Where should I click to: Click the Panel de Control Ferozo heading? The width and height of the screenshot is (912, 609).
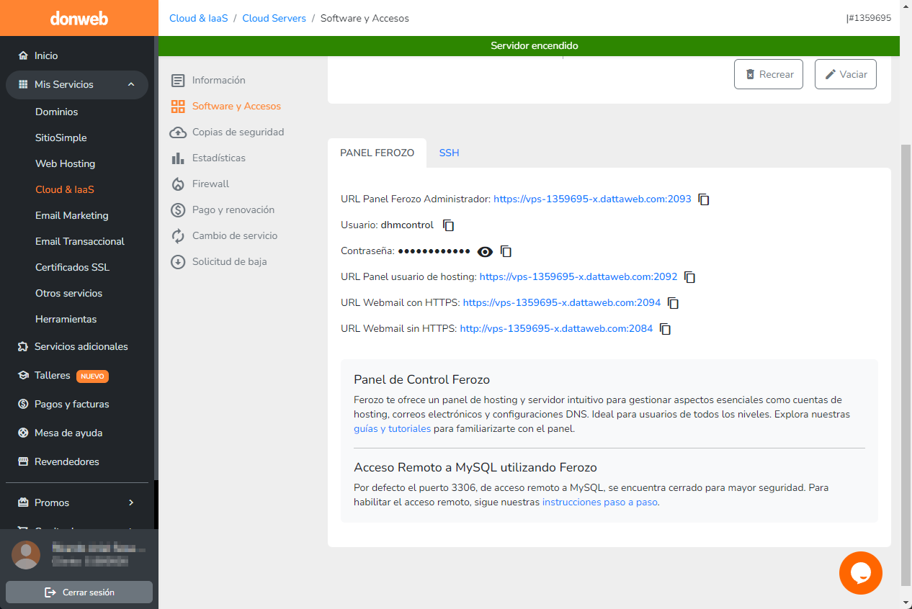coord(422,380)
